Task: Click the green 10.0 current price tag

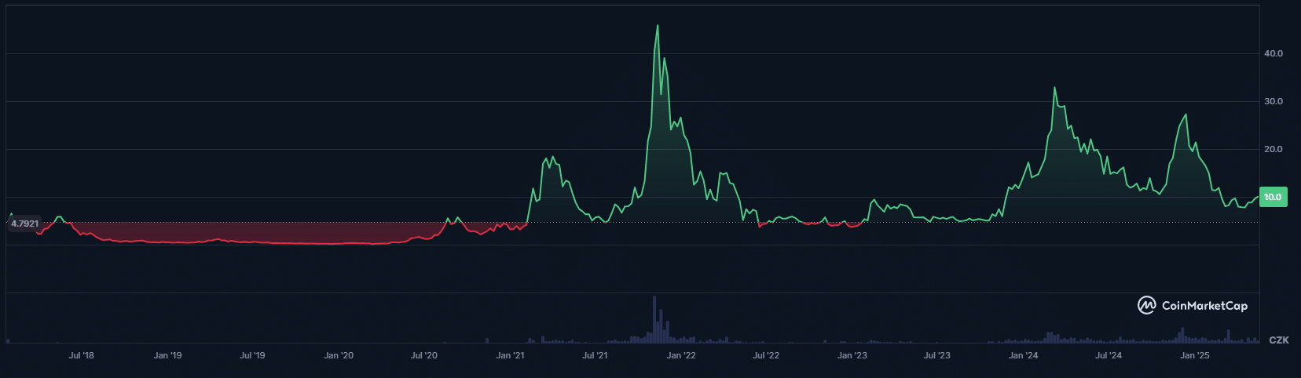Action: pyautogui.click(x=1273, y=197)
